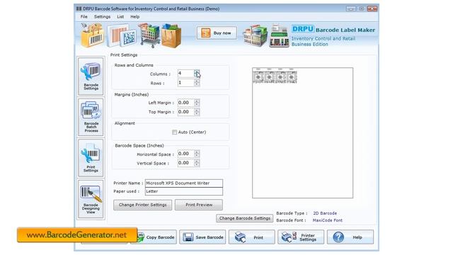Click the barcode and QR label header icon
453x255 pixels.
coord(122,35)
